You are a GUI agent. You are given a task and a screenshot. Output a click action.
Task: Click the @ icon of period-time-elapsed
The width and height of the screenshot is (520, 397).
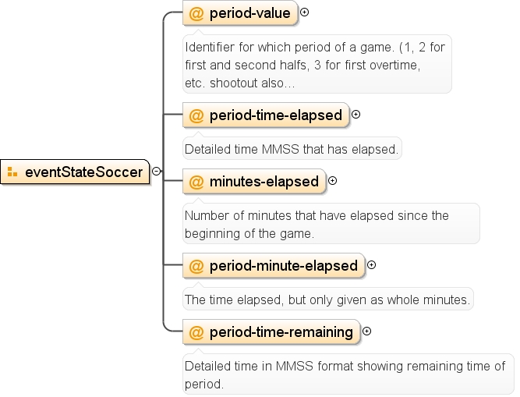(x=196, y=115)
